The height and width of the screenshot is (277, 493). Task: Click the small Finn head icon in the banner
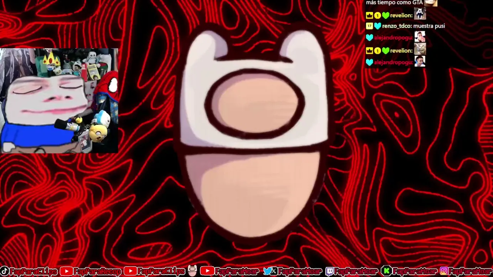[192, 271]
